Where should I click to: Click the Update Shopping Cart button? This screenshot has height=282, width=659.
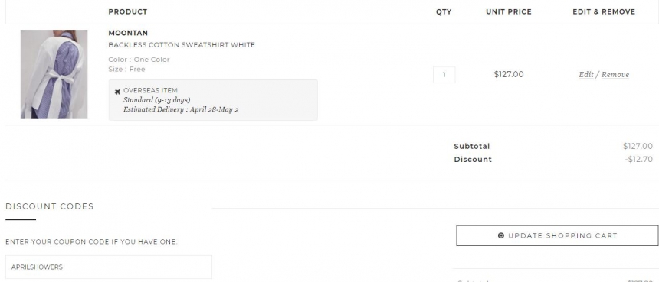click(x=557, y=235)
